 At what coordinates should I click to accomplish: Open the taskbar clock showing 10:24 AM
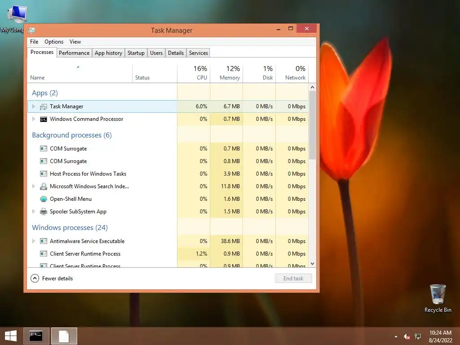coord(440,336)
